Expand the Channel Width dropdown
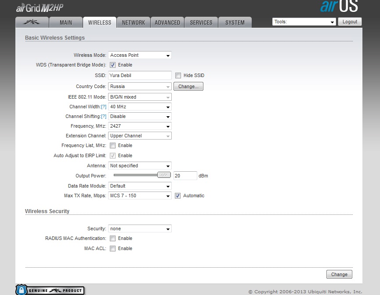The height and width of the screenshot is (295, 380). 140,107
